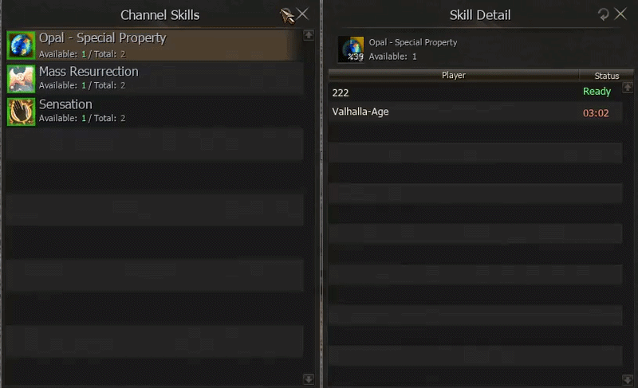Sort by the Status column header
The image size is (638, 388).
(606, 75)
